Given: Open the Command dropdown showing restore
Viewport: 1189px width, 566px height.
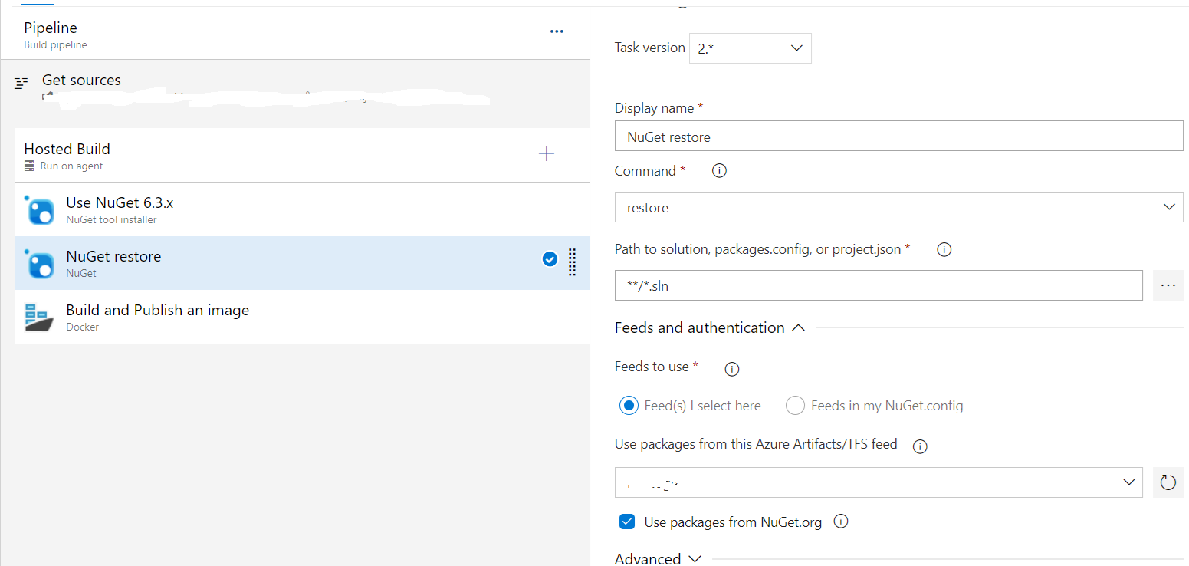Looking at the screenshot, I should coord(898,207).
